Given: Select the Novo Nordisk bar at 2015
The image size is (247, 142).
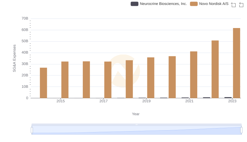Looking at the screenshot, I should point(65,80).
